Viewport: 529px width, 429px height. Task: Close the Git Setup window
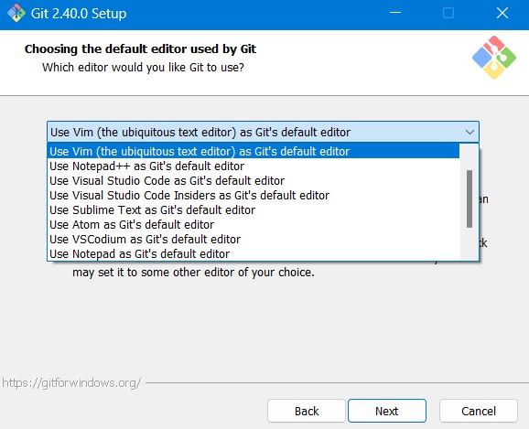pos(502,13)
